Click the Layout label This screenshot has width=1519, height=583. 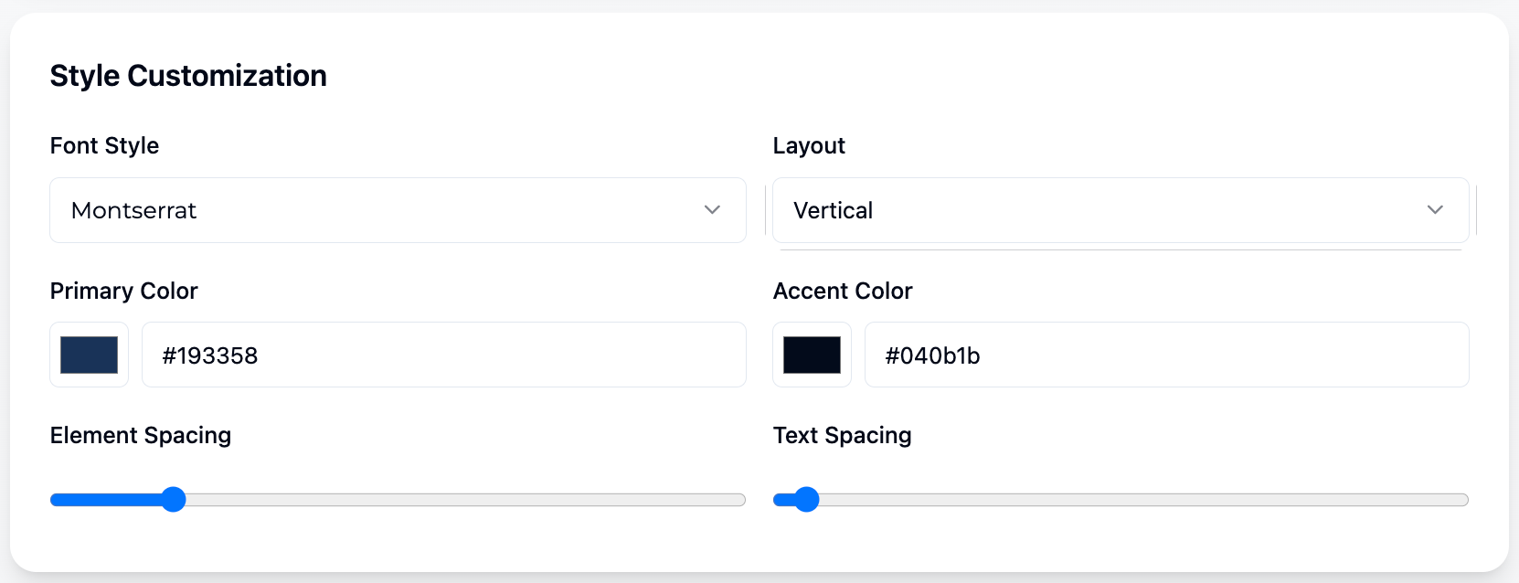pos(808,145)
